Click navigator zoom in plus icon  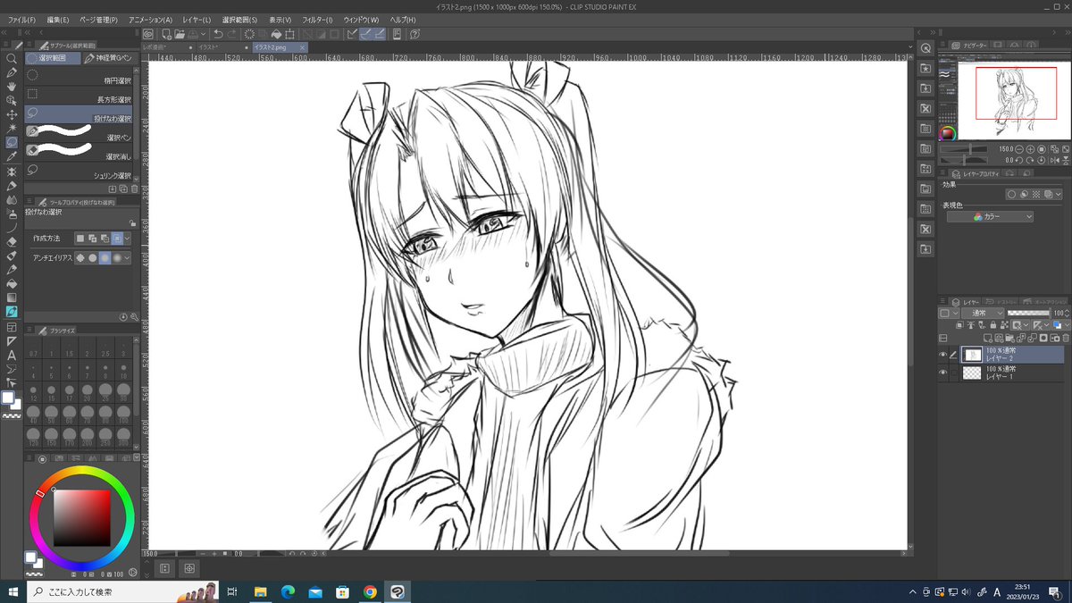coord(1031,148)
